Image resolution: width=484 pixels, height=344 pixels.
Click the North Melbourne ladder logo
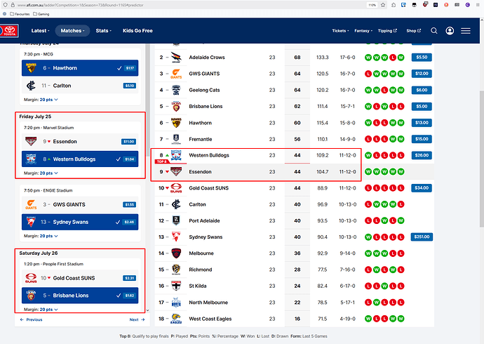(x=176, y=303)
